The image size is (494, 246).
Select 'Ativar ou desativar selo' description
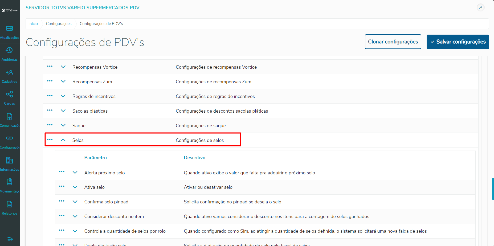208,187
